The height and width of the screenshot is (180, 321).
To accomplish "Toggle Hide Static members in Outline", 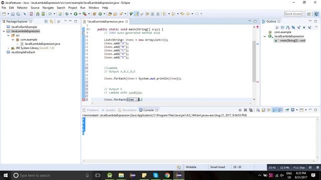I will (299, 27).
